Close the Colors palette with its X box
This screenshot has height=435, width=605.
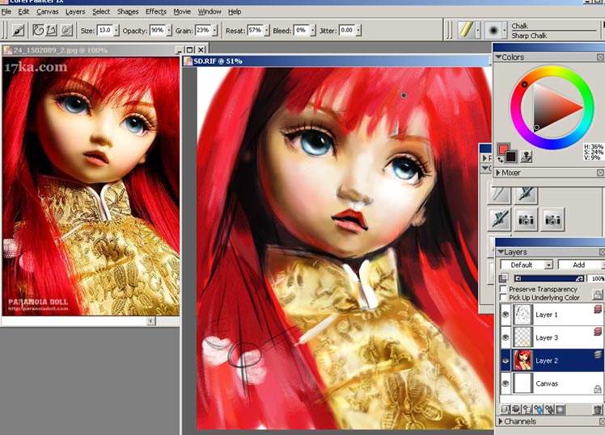600,57
